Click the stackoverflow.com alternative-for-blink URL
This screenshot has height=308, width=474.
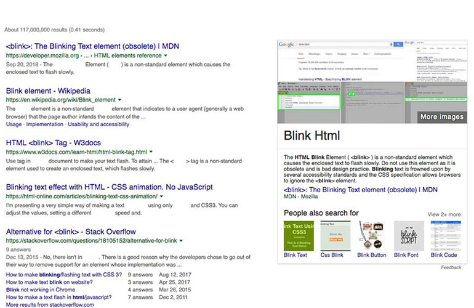(x=92, y=241)
